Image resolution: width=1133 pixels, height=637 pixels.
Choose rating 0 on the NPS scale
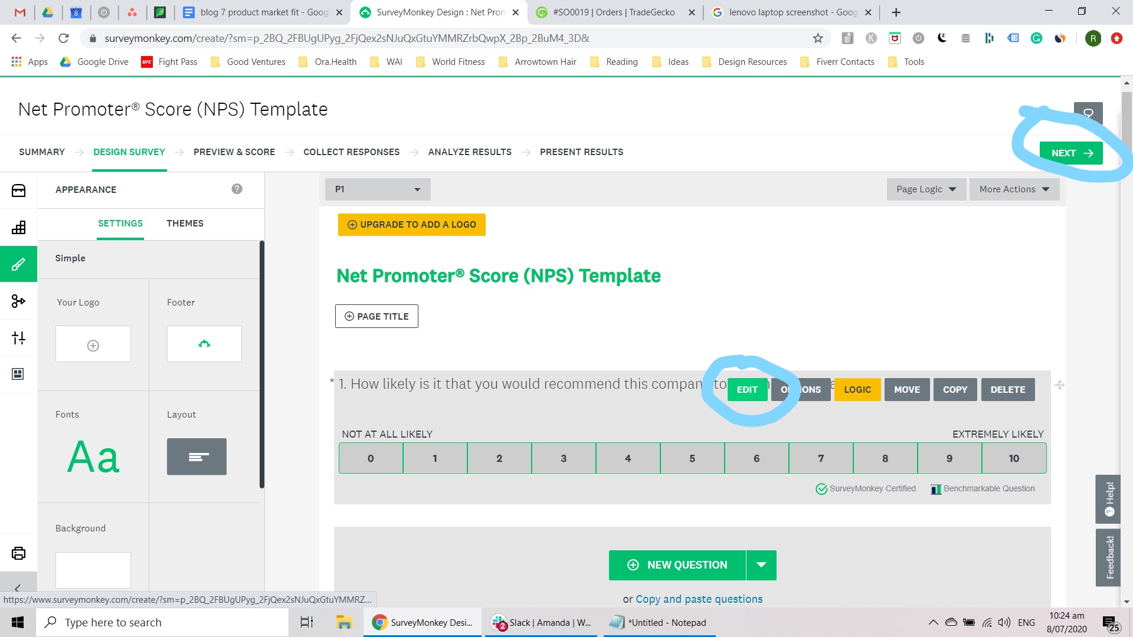coord(371,458)
